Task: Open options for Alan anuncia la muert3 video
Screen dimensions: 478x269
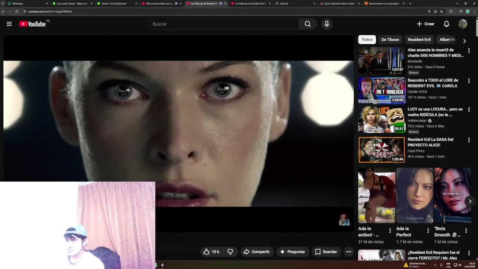Action: pyautogui.click(x=469, y=50)
